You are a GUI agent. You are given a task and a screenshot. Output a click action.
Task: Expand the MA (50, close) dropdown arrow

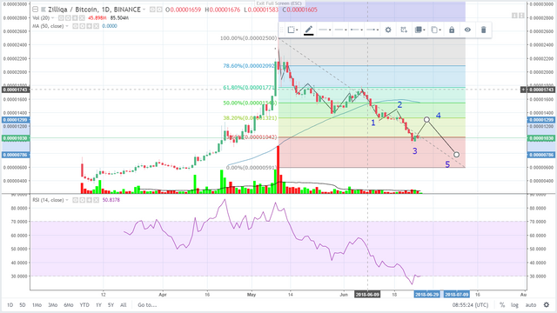tap(67, 26)
